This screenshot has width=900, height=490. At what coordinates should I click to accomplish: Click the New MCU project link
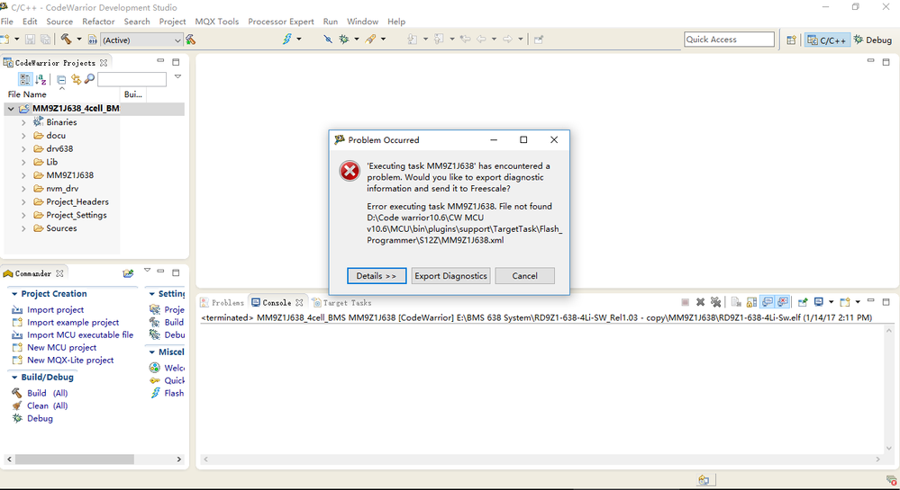coord(61,347)
